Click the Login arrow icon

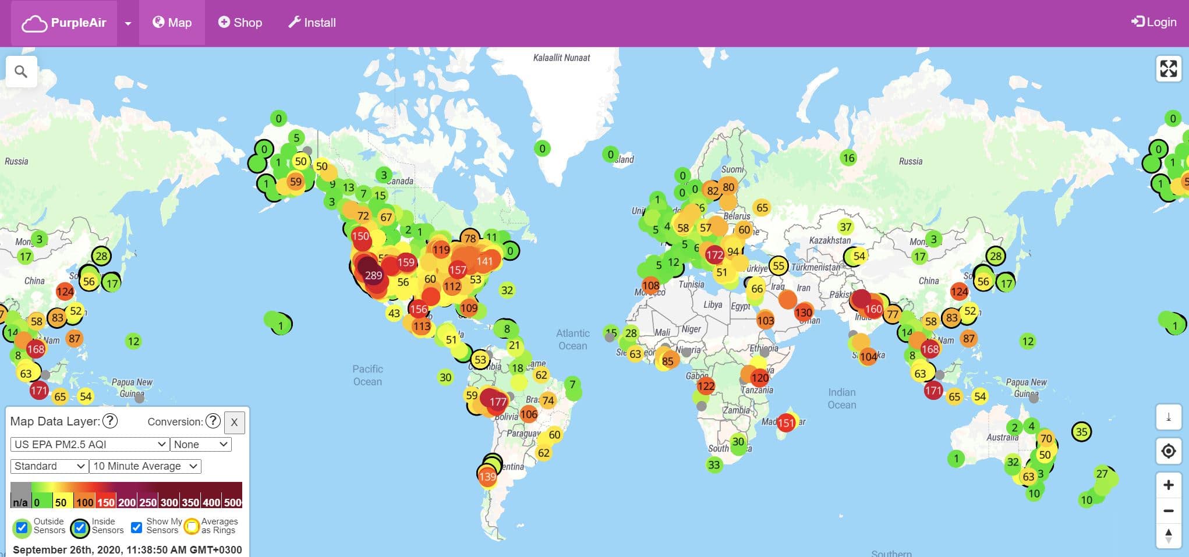(x=1138, y=22)
